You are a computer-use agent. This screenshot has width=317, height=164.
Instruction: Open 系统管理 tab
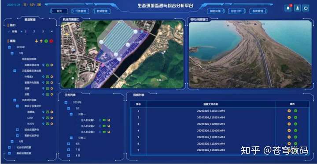258,11
